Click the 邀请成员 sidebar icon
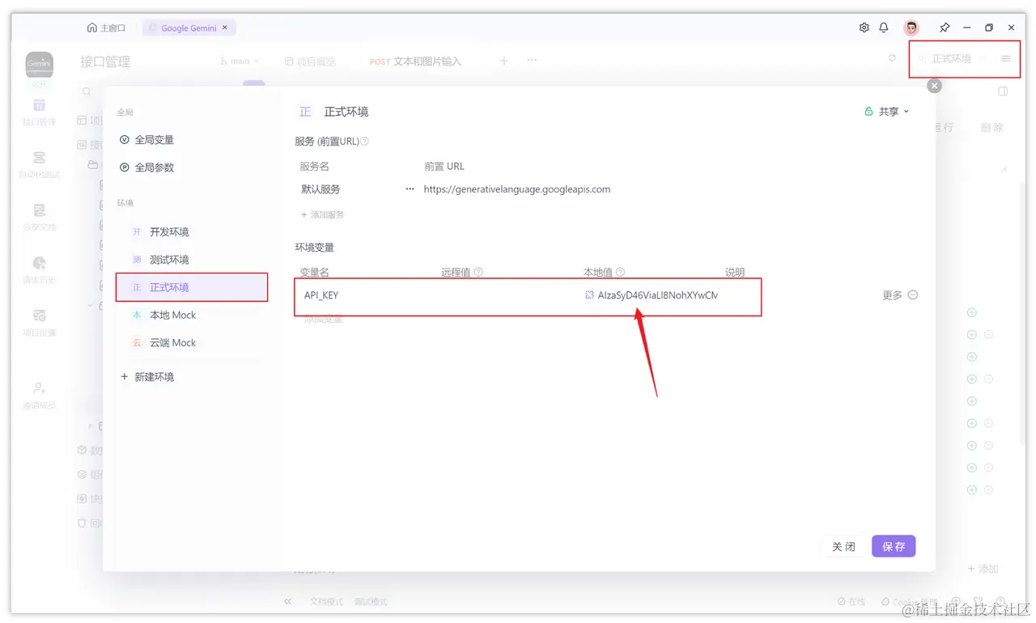This screenshot has width=1036, height=623. pyautogui.click(x=39, y=394)
